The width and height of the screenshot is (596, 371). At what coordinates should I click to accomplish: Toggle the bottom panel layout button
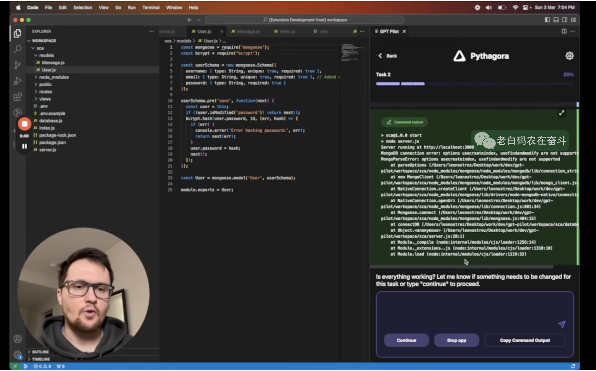click(556, 20)
